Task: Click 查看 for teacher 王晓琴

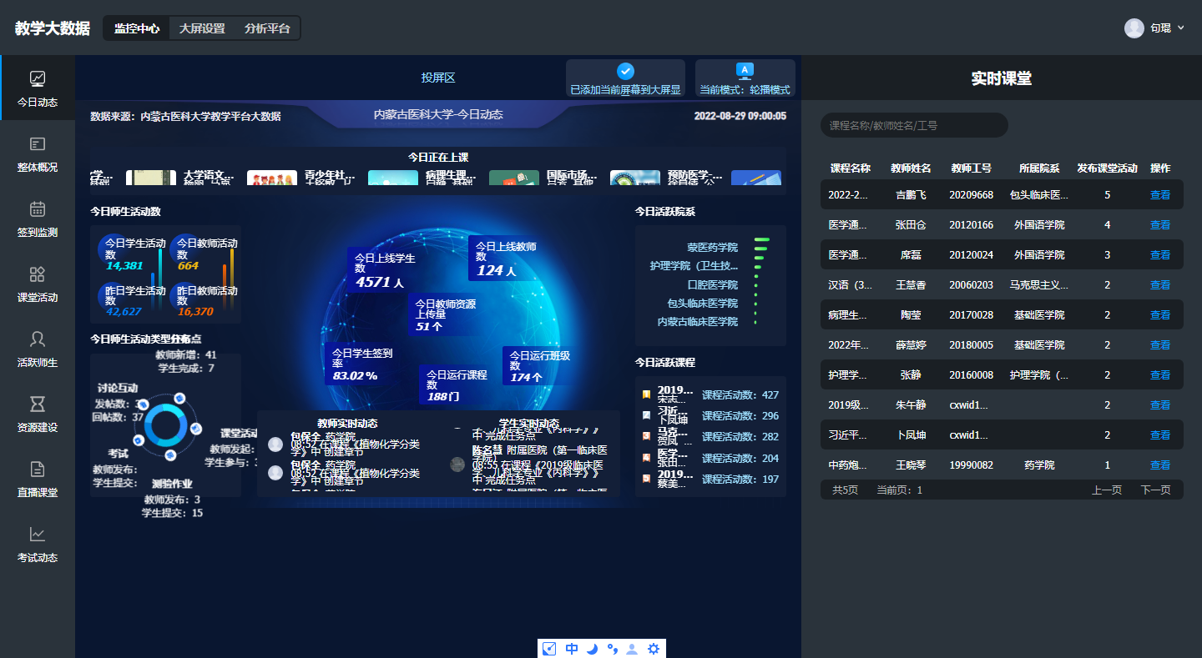Action: 1159,465
